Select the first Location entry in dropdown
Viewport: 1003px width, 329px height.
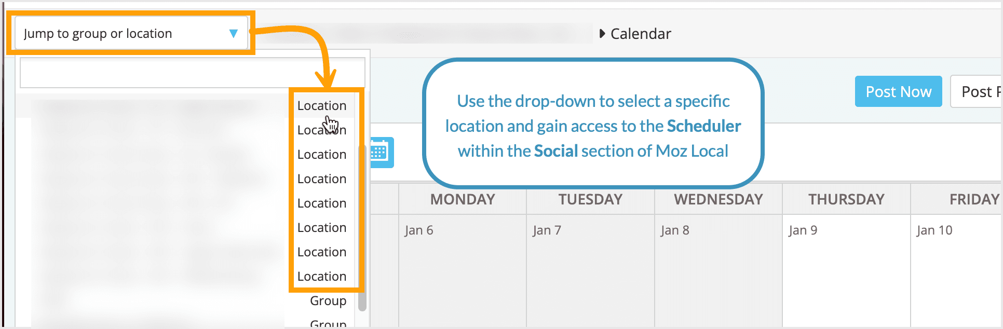pos(322,105)
